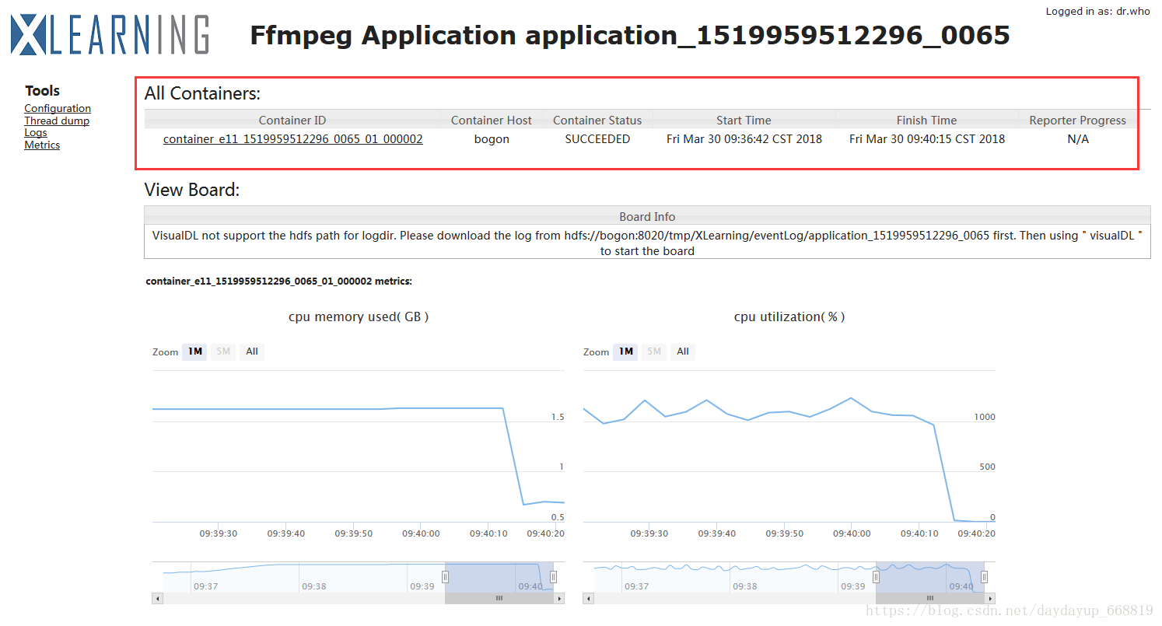Click right handle of utilization chart navigator

[984, 576]
